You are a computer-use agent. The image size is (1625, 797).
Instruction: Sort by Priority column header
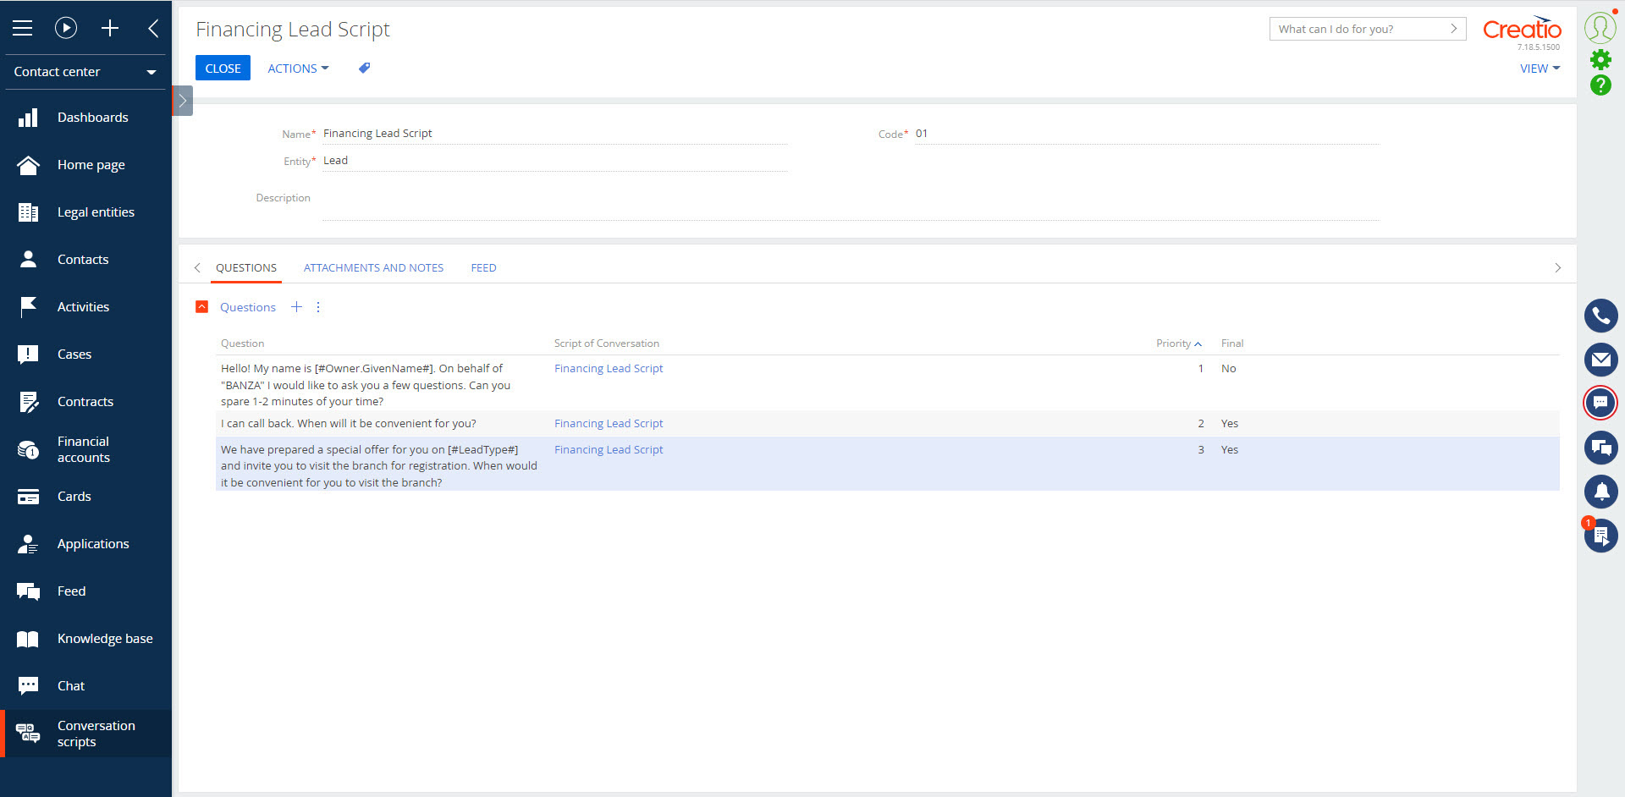point(1178,344)
